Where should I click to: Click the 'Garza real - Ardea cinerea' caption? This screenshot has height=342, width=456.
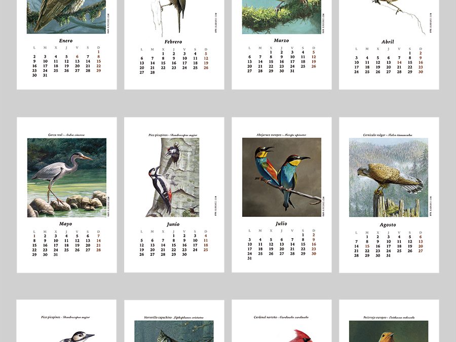click(x=66, y=135)
